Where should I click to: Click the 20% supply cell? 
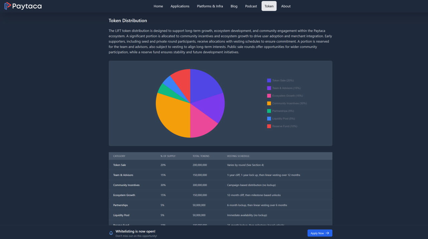click(163, 165)
